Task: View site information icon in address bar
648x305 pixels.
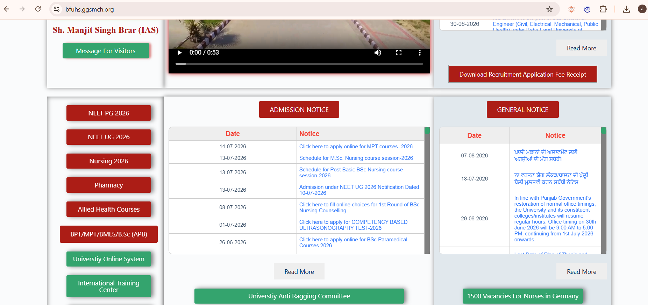Action: tap(57, 9)
